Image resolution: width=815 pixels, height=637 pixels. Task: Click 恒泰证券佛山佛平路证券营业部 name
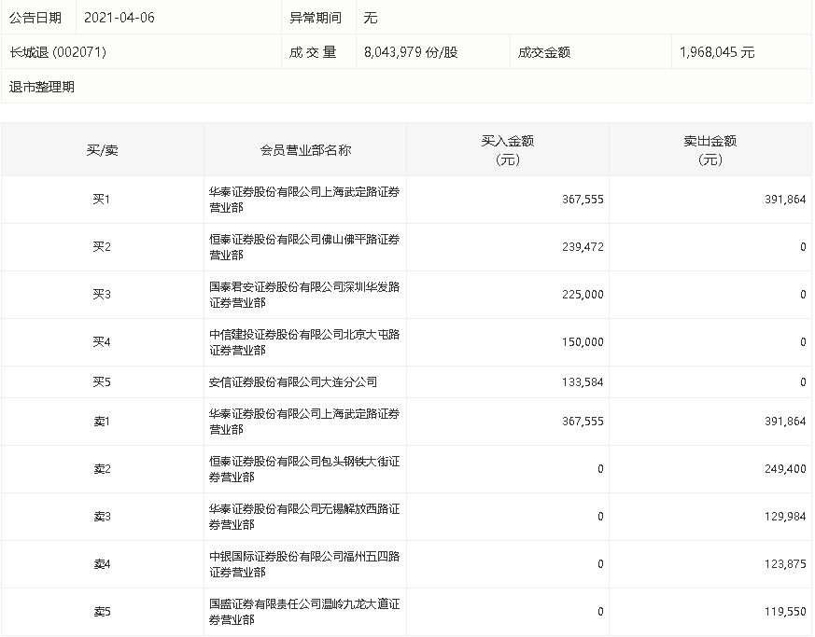[x=304, y=247]
